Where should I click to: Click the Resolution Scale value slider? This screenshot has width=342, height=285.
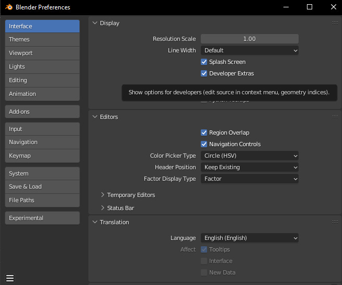(x=249, y=39)
